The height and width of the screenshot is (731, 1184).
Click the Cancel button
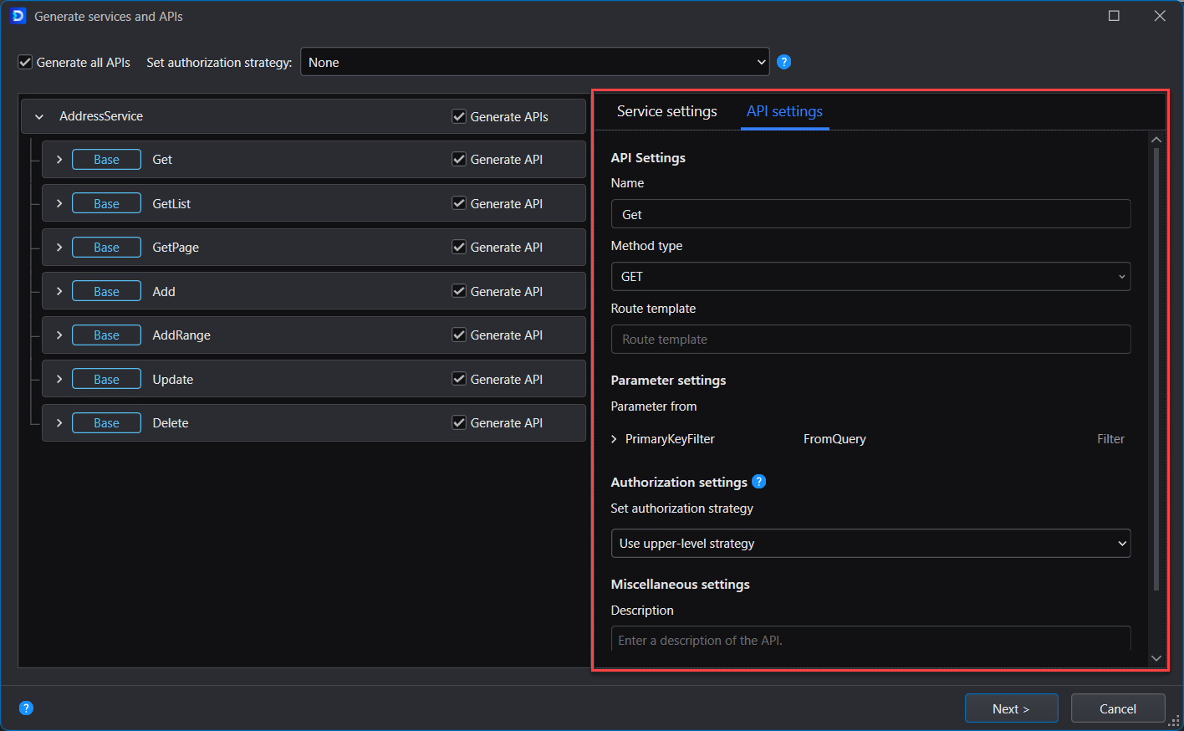1118,708
